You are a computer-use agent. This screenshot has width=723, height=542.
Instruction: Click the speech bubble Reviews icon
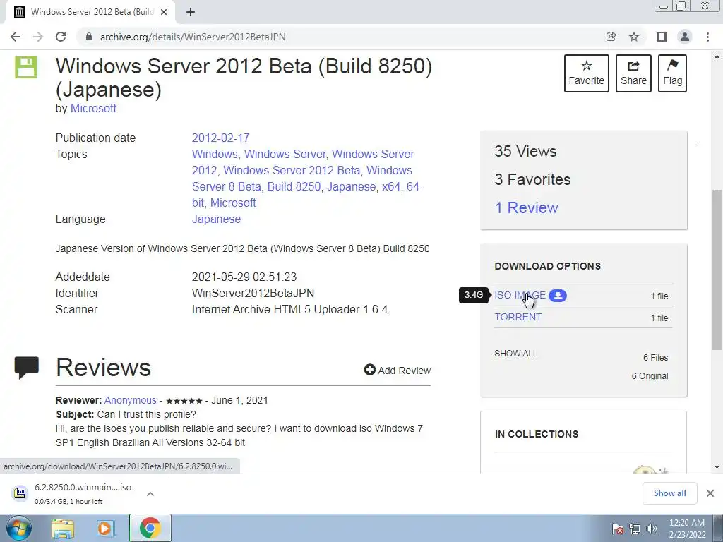pyautogui.click(x=26, y=367)
